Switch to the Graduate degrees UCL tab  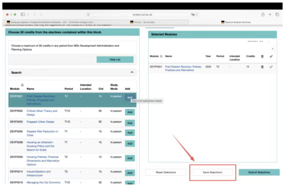point(50,22)
